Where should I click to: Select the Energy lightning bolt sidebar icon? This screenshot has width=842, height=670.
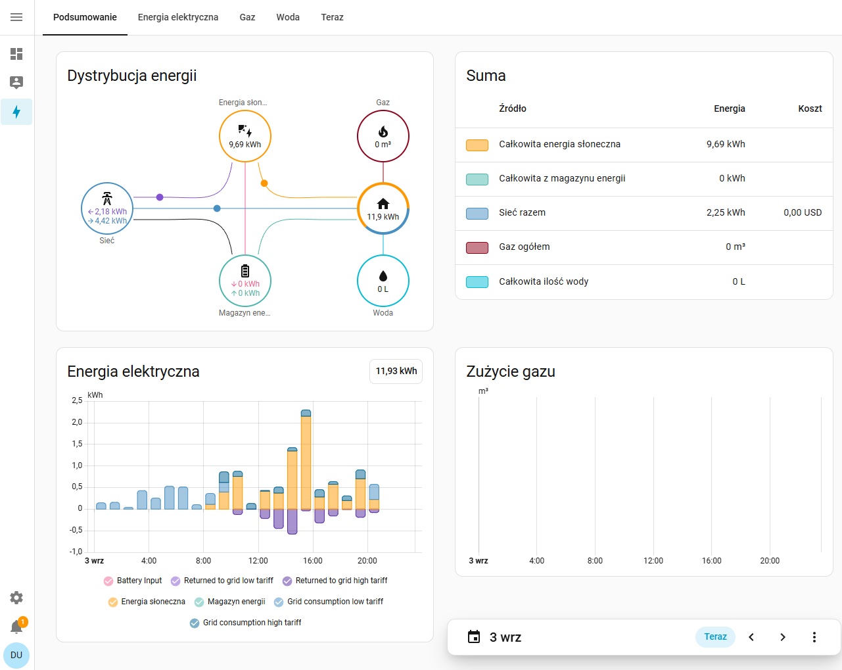click(16, 112)
